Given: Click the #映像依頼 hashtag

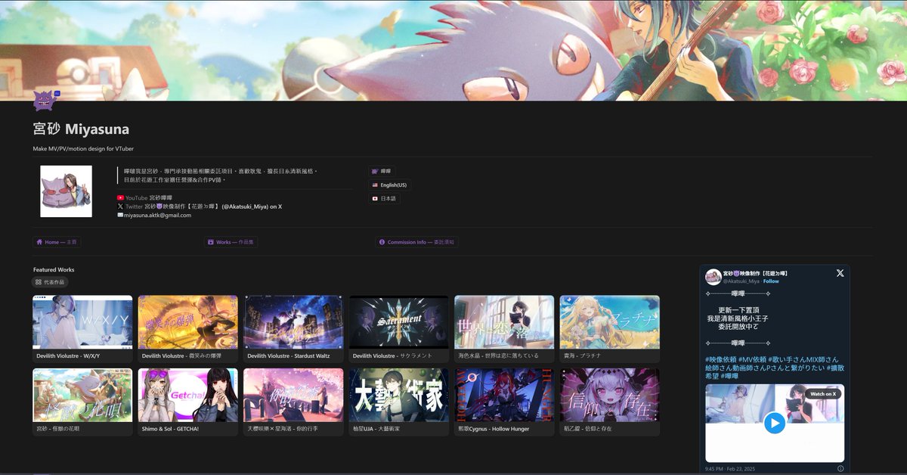Looking at the screenshot, I should point(721,359).
